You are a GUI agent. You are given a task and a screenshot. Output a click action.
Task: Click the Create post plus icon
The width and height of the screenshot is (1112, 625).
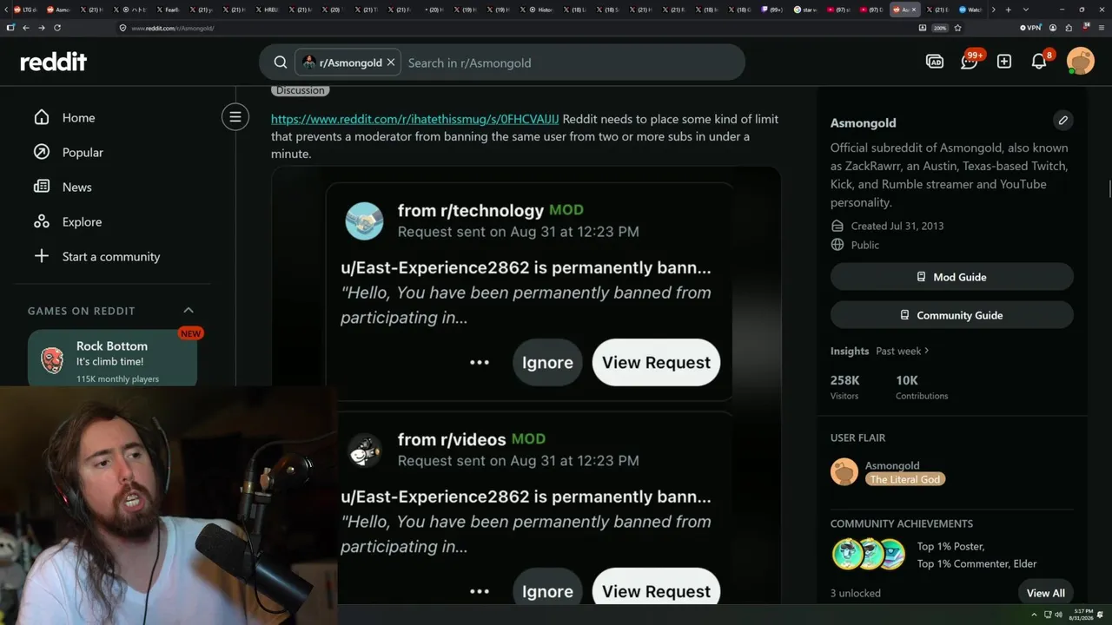point(1004,62)
